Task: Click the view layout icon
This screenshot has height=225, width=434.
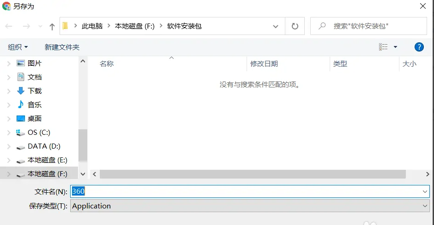Action: (383, 47)
